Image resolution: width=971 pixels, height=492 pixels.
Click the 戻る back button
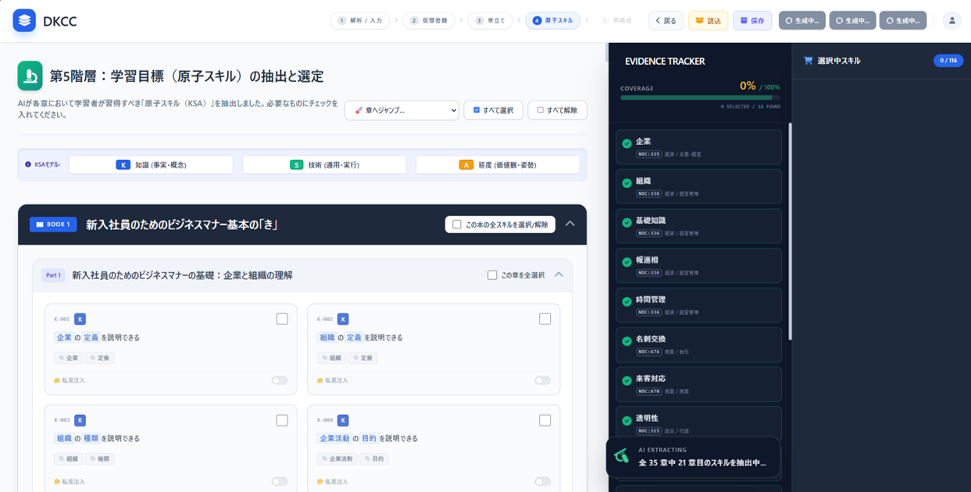pyautogui.click(x=666, y=21)
